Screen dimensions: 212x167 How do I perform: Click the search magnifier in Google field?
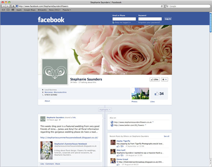[167, 6]
